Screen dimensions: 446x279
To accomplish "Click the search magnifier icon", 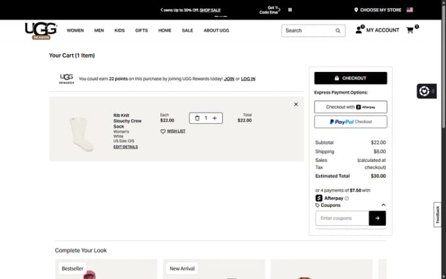I will [x=338, y=30].
